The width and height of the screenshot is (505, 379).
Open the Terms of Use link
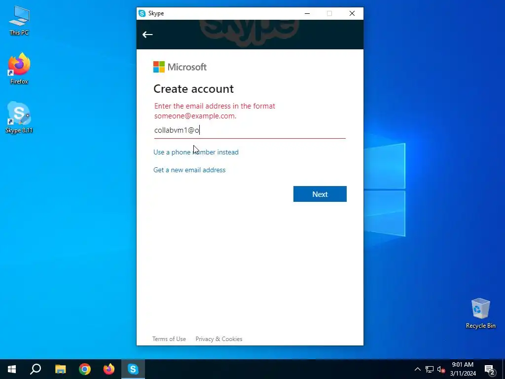(169, 339)
